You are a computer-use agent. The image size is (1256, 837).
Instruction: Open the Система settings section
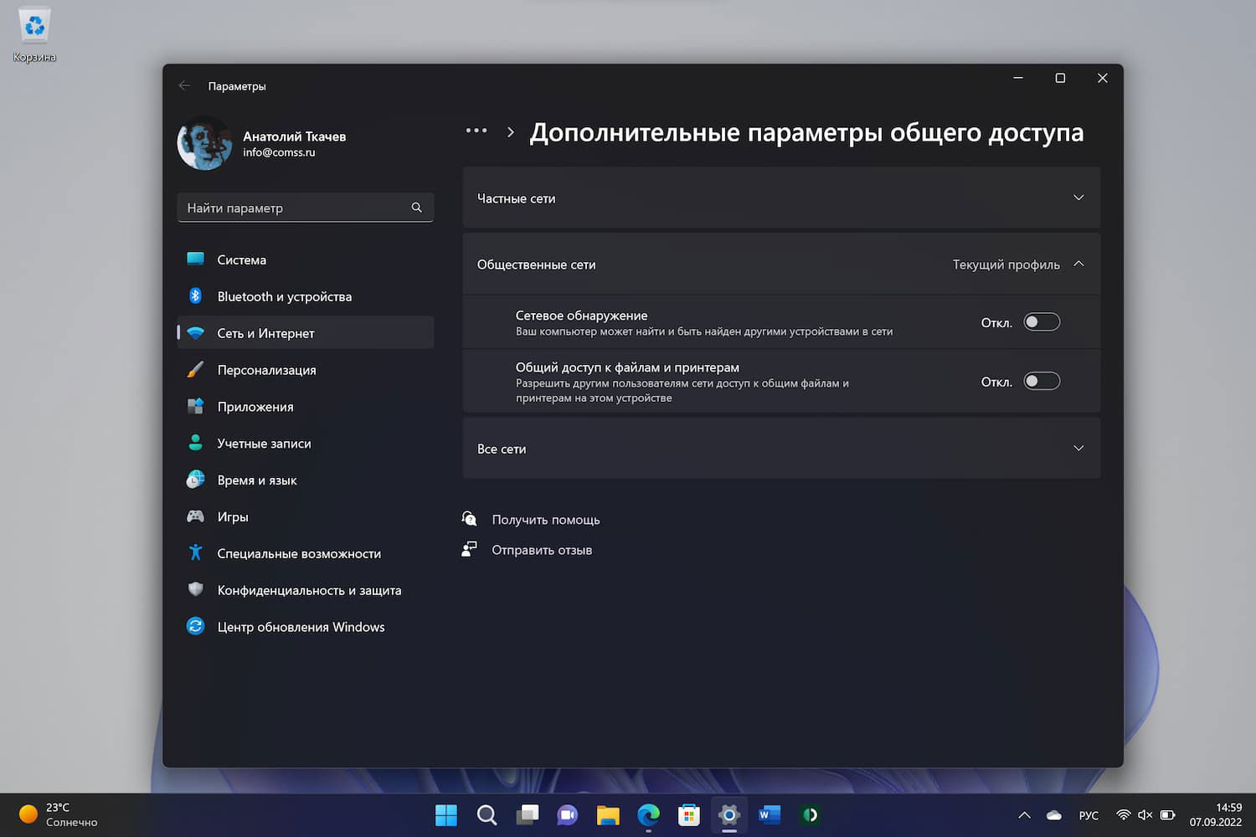pos(306,259)
